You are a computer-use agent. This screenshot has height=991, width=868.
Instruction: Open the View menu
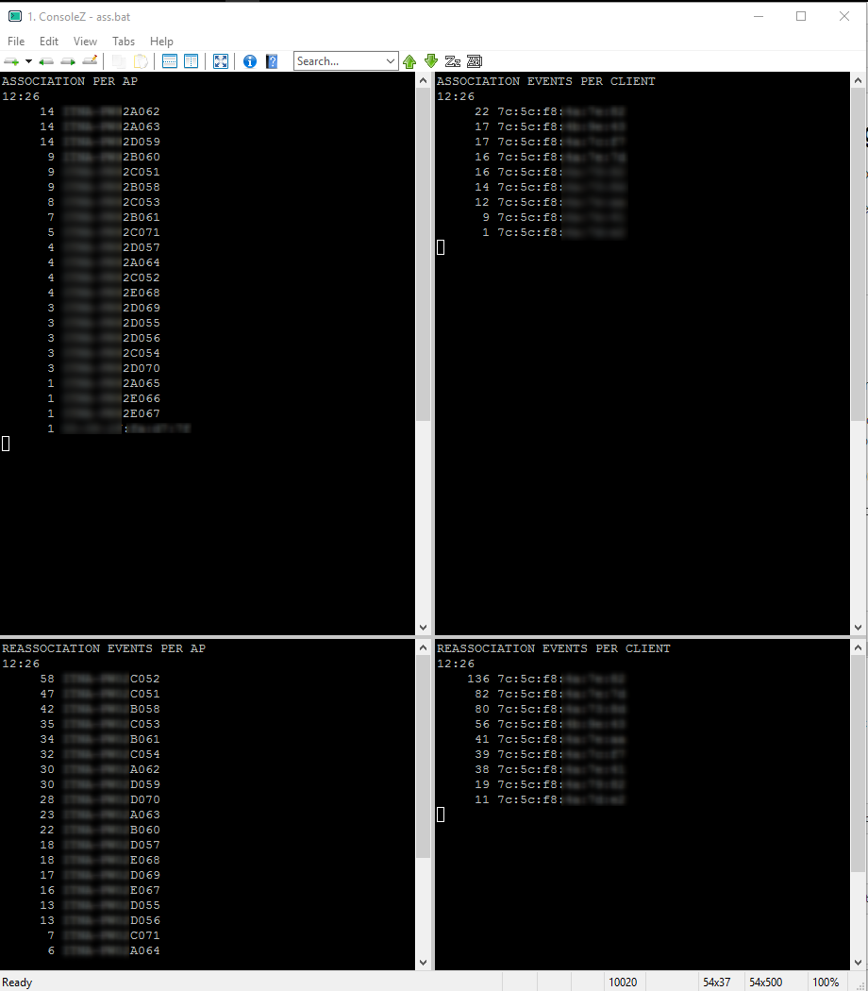pos(85,42)
